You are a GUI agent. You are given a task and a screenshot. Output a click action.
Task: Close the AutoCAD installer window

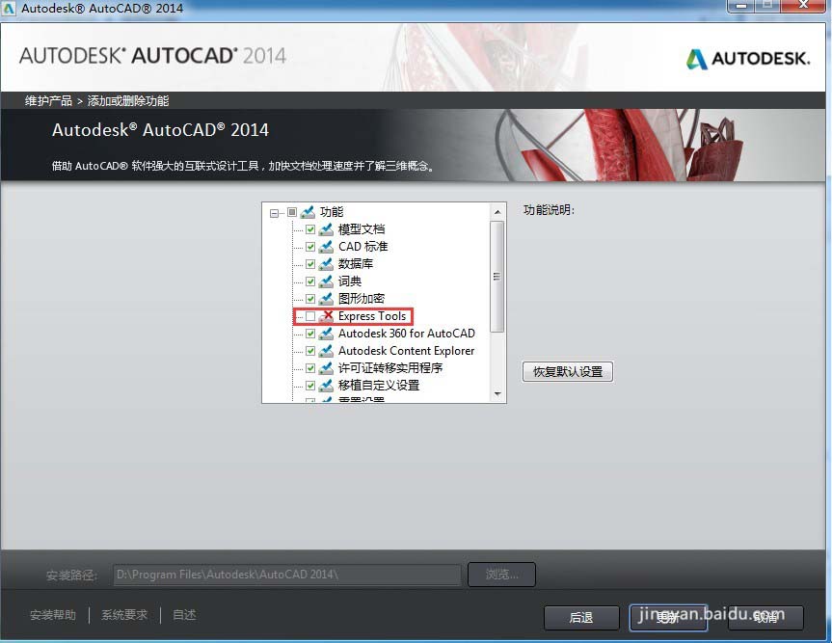pyautogui.click(x=803, y=6)
